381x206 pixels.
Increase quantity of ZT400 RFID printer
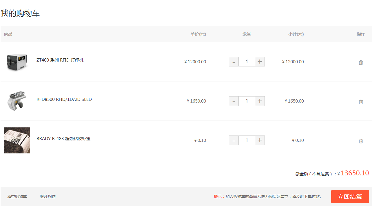pos(260,62)
